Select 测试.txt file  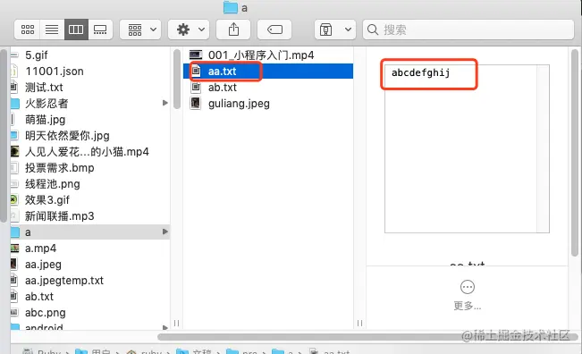[x=44, y=88]
